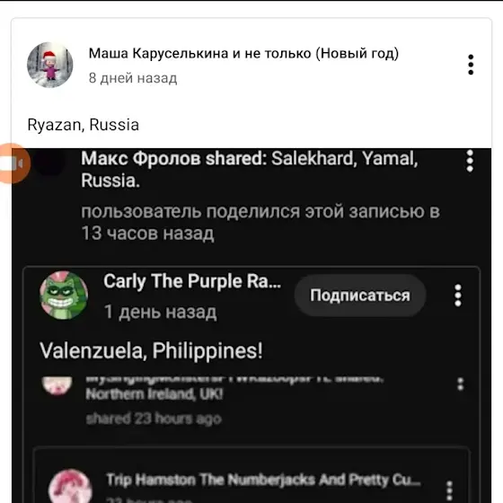This screenshot has width=503, height=503.
Task: Click the Northern Ireland, UK! share text
Action: (x=154, y=394)
